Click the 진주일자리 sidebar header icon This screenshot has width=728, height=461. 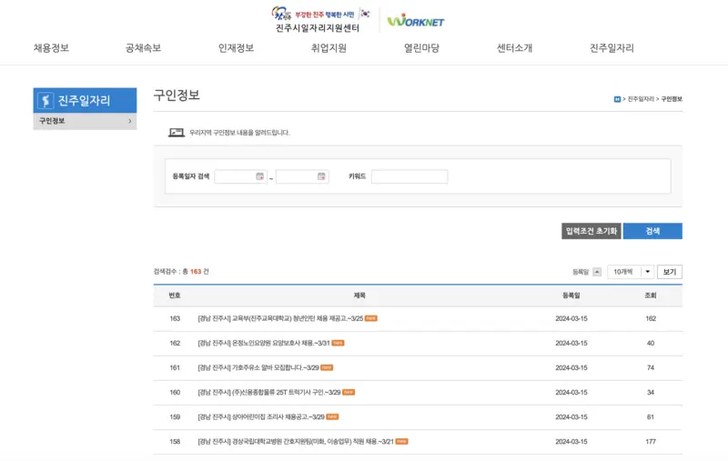(x=45, y=100)
